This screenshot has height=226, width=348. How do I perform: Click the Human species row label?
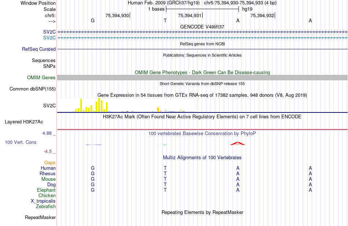pyautogui.click(x=48, y=168)
